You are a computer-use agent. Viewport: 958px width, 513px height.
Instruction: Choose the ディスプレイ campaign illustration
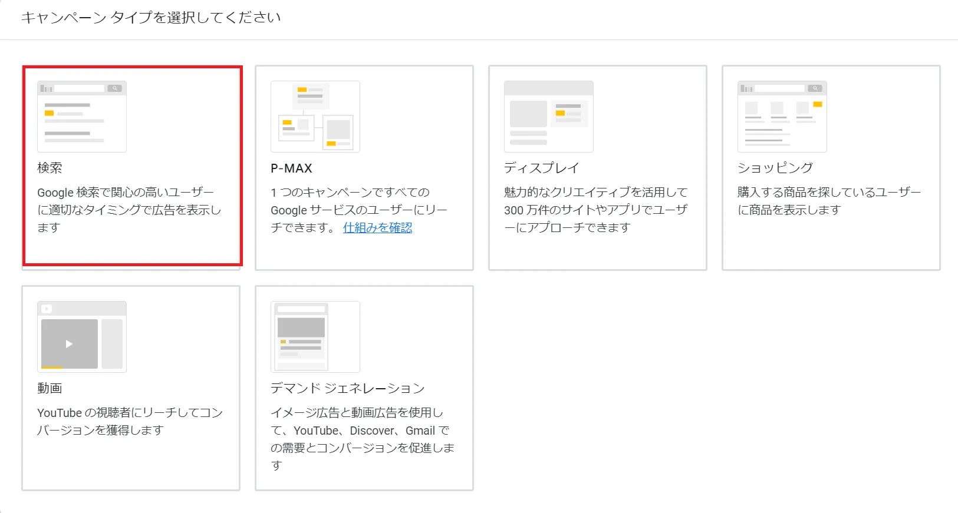[x=549, y=117]
